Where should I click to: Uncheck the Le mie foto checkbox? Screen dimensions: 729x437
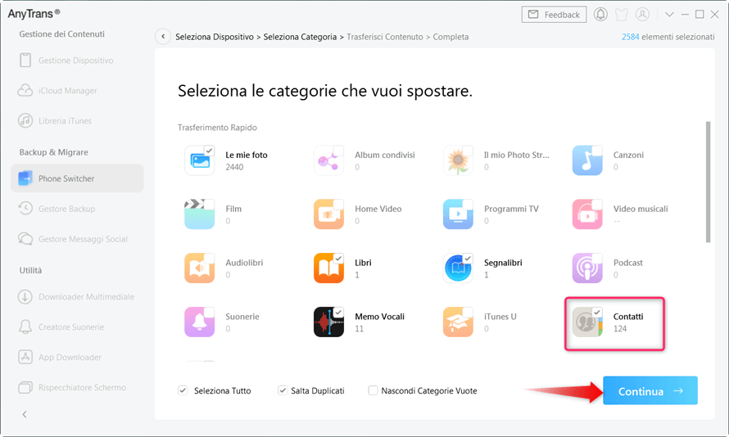coord(209,151)
